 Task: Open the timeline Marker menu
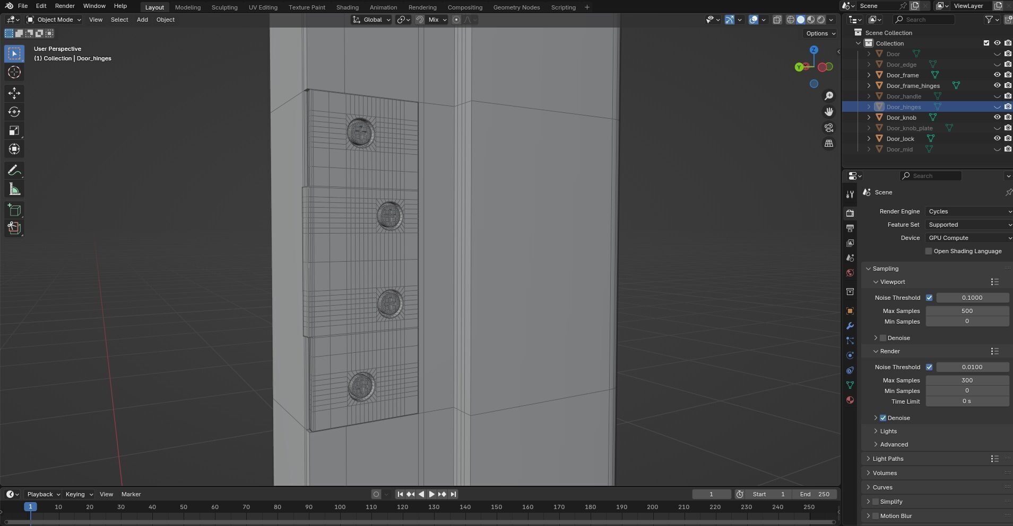click(x=131, y=494)
